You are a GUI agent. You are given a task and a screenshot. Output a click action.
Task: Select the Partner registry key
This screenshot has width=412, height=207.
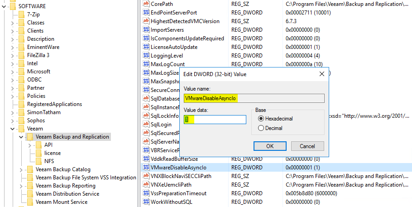click(x=36, y=88)
